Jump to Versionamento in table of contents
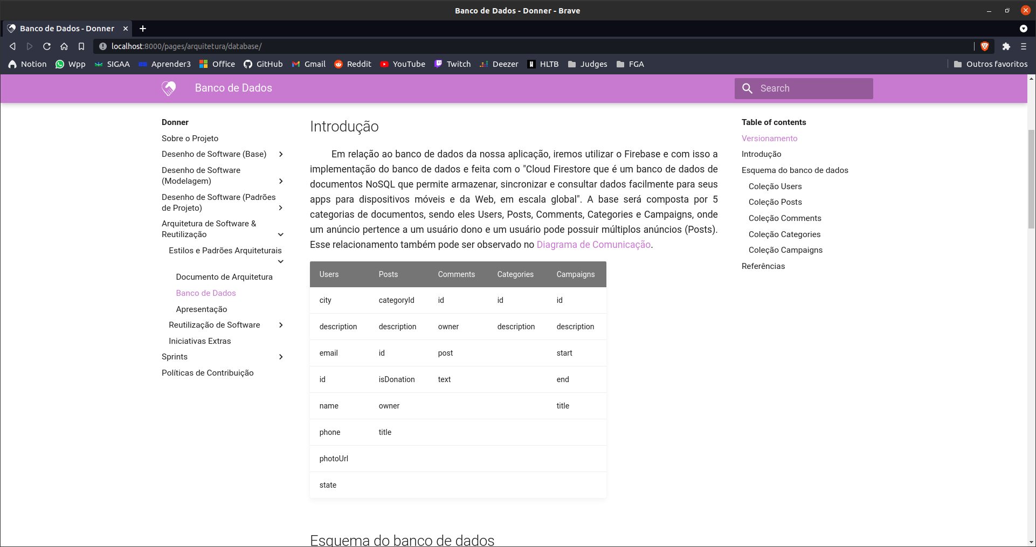The width and height of the screenshot is (1036, 547). point(769,139)
